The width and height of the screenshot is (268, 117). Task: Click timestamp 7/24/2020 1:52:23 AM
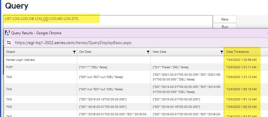(241, 107)
